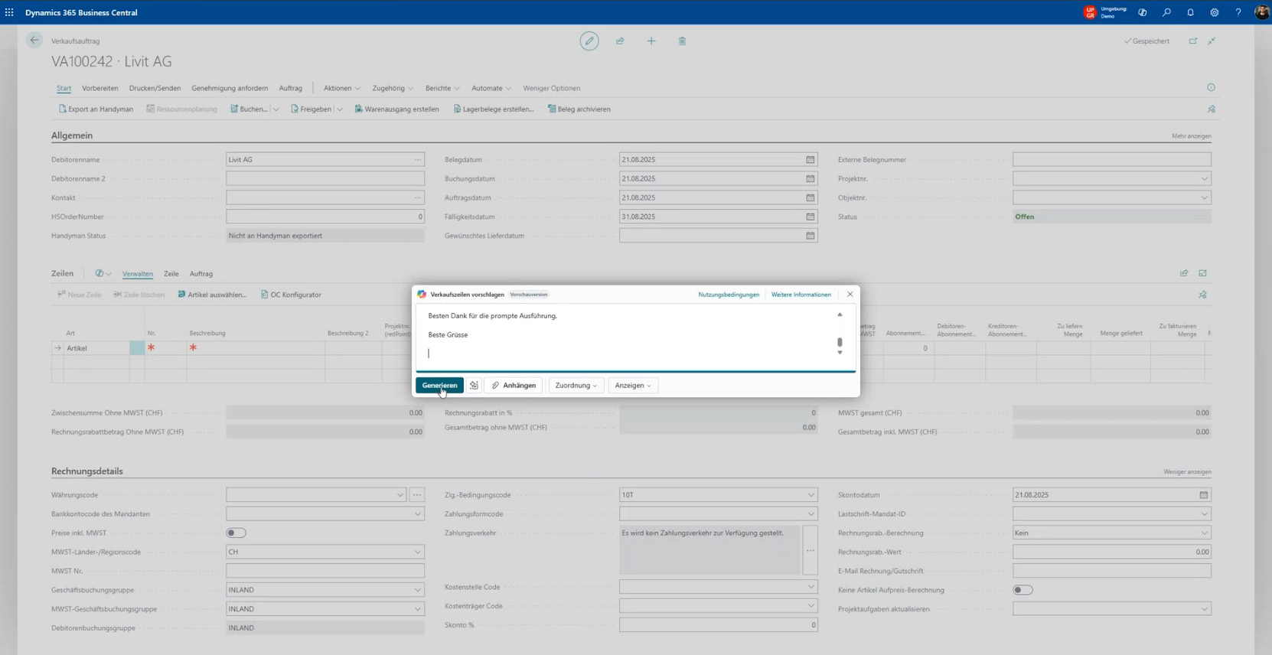Click the back arrow button
The width and height of the screenshot is (1272, 655).
coord(34,41)
